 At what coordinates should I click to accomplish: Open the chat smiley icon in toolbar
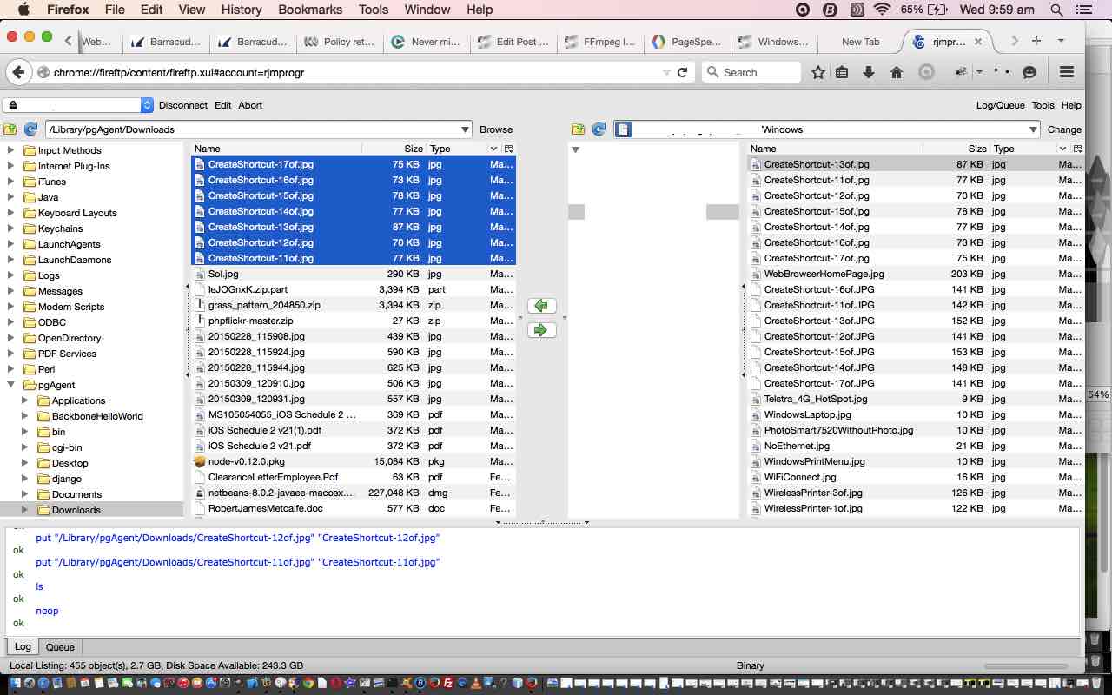(1029, 72)
